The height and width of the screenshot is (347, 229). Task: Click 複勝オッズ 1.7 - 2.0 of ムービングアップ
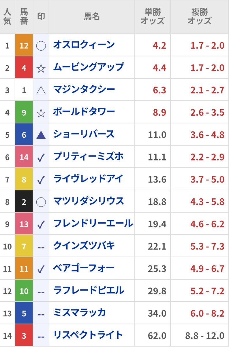[207, 68]
